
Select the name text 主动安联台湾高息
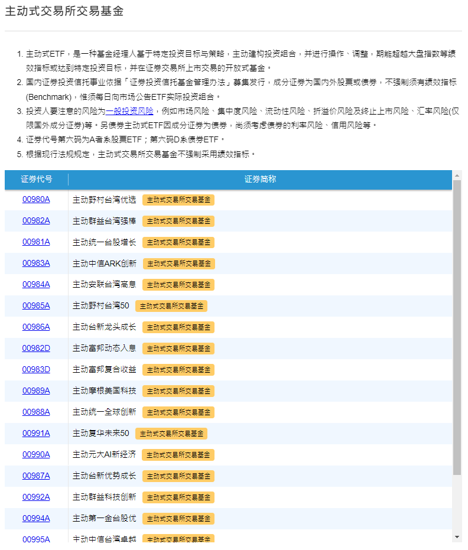click(x=104, y=285)
